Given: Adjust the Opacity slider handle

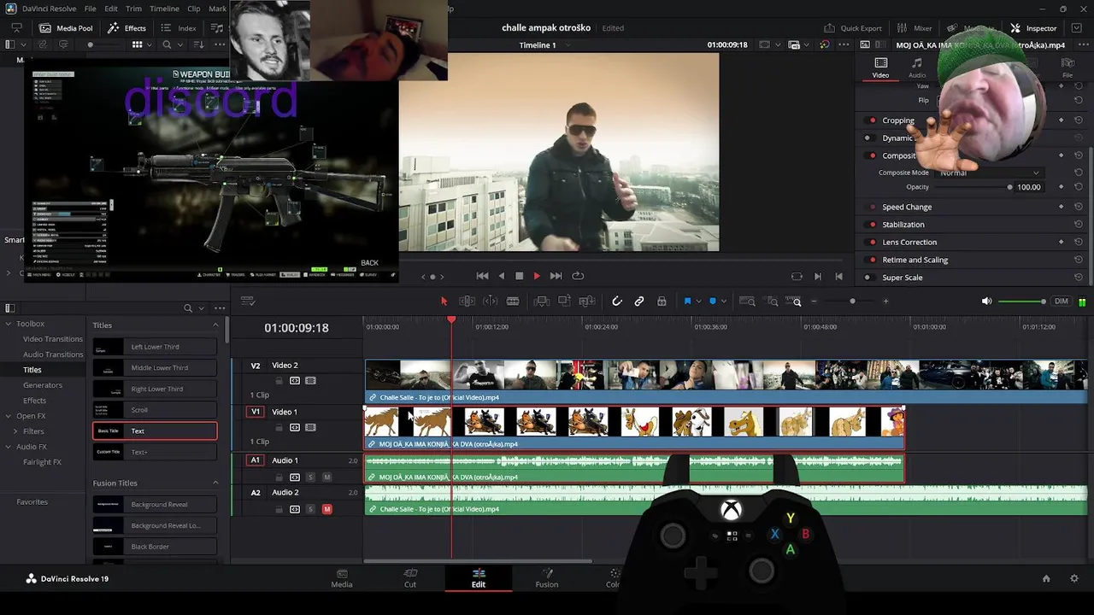Looking at the screenshot, I should click(x=1009, y=187).
